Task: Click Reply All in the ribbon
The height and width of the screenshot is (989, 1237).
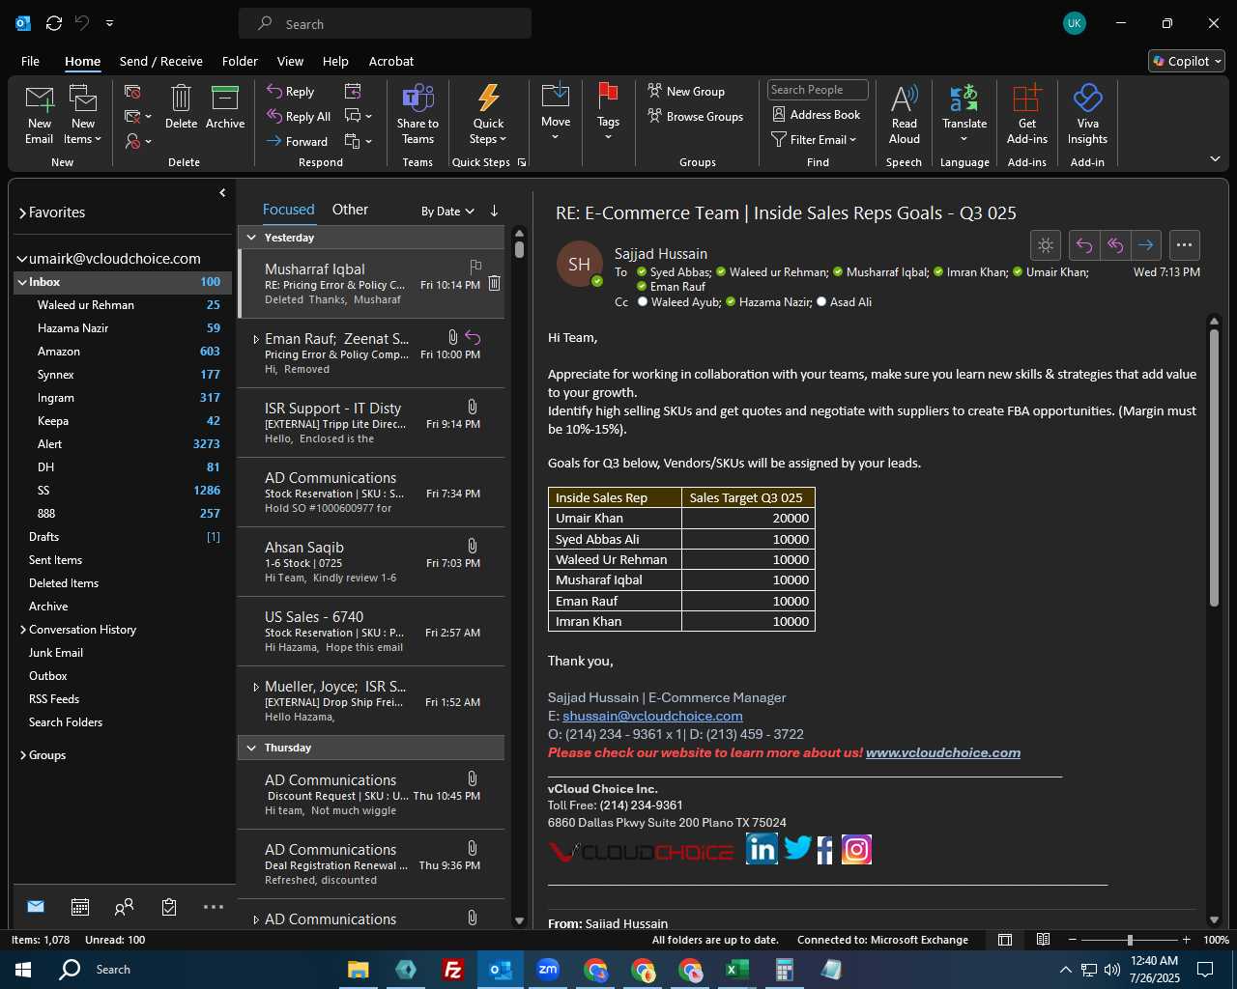Action: [x=299, y=116]
